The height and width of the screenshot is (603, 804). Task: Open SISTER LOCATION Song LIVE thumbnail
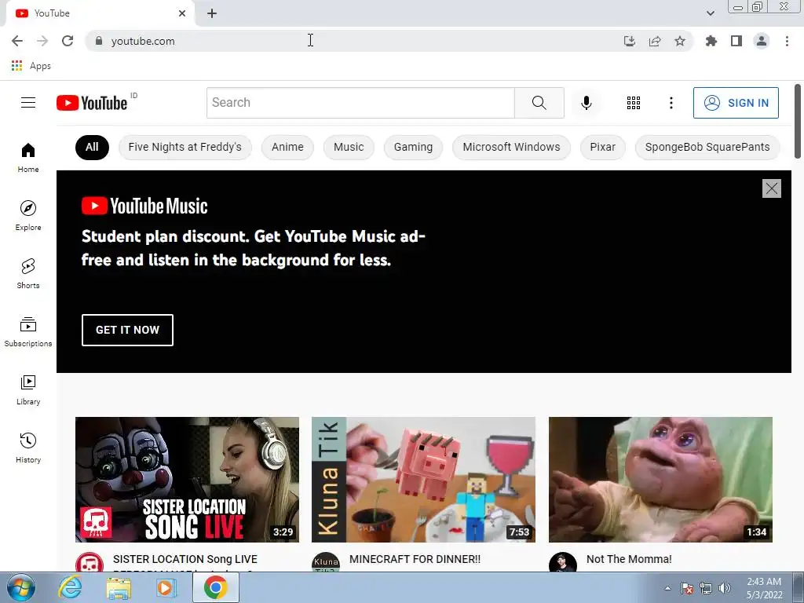[187, 480]
